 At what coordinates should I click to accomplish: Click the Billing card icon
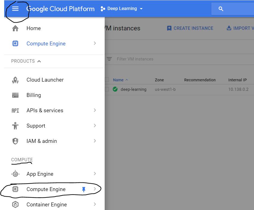(15, 95)
